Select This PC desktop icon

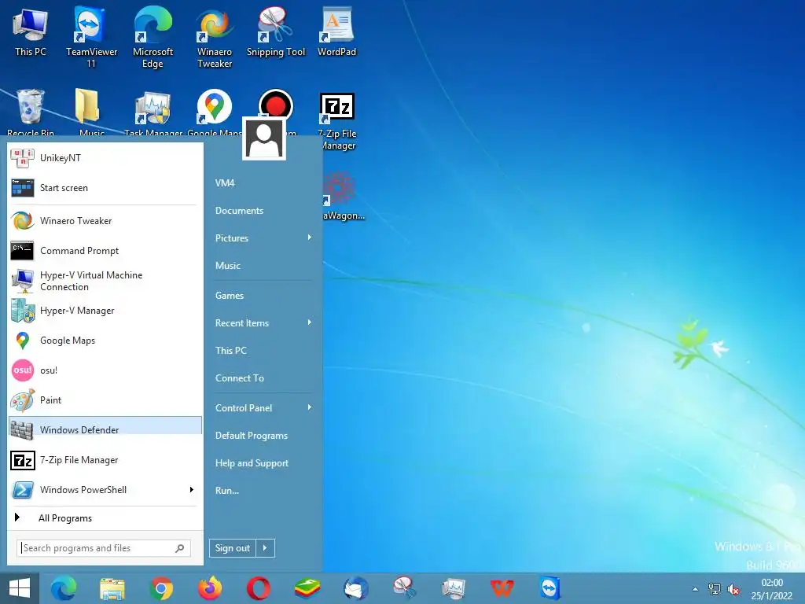pyautogui.click(x=31, y=31)
